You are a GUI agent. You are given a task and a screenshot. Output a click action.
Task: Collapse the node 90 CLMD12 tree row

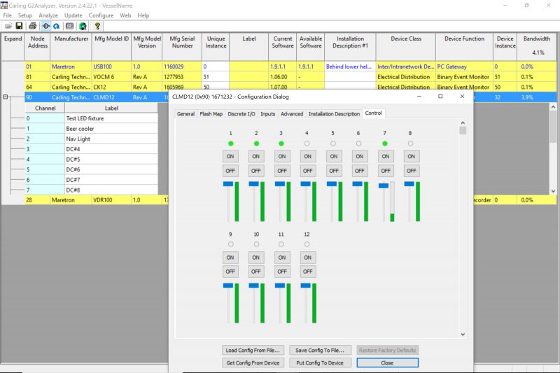(6, 97)
